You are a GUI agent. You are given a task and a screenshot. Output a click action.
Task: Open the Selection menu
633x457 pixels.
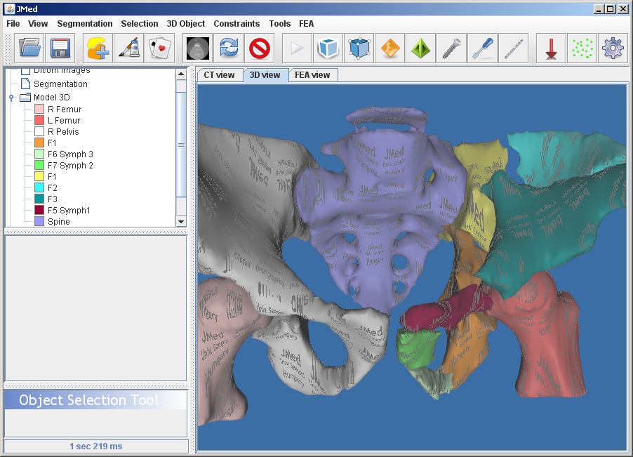click(x=140, y=24)
